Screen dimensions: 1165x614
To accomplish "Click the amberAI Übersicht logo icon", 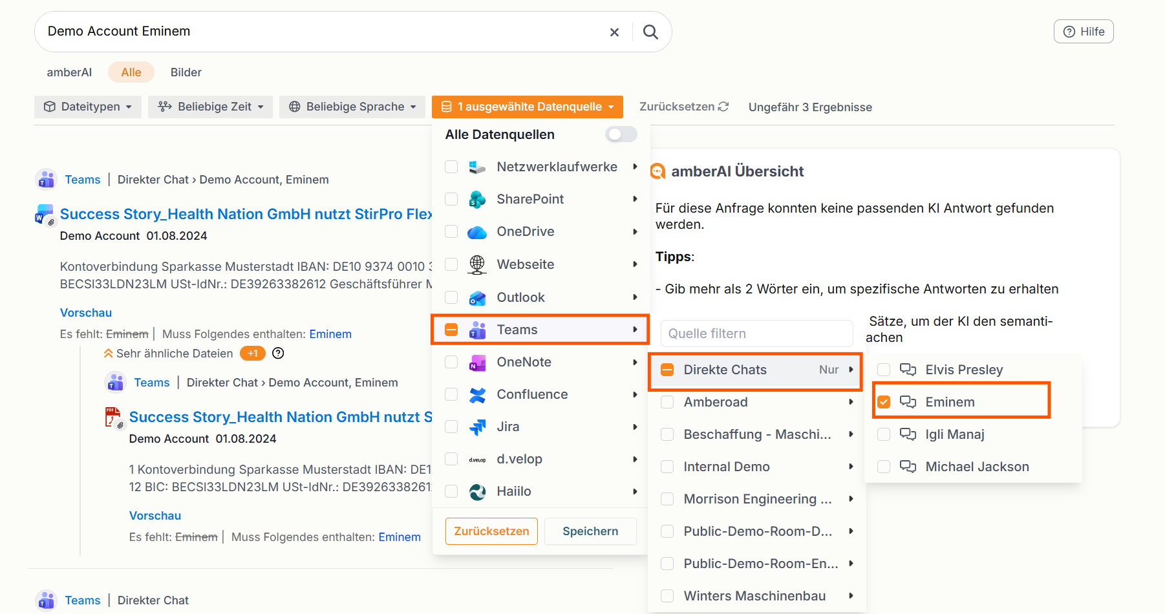I will click(657, 171).
